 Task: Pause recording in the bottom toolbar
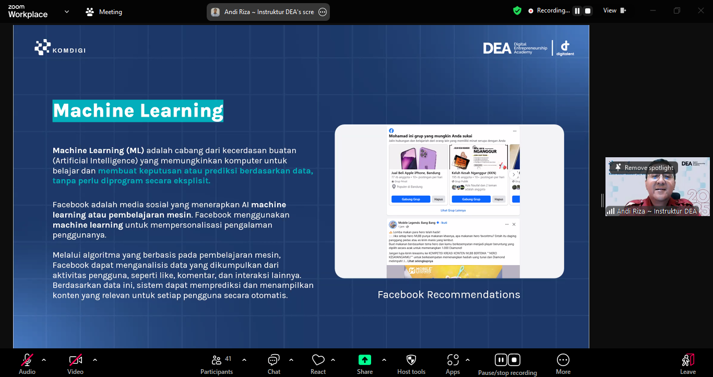tap(501, 360)
